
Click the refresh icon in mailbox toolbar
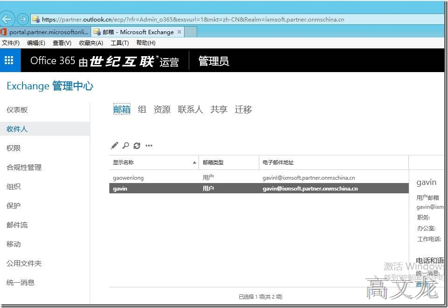point(137,146)
